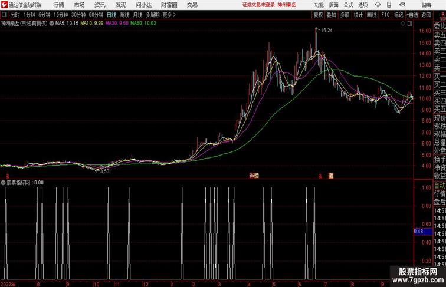Click the 涨榜 marker on the chart
The height and width of the screenshot is (287, 446).
(254, 176)
